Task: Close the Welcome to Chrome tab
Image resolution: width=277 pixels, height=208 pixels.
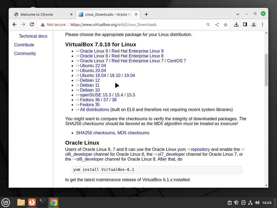Action: pyautogui.click(x=71, y=14)
